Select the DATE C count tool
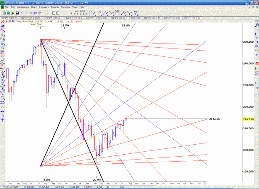 (x=2, y=93)
